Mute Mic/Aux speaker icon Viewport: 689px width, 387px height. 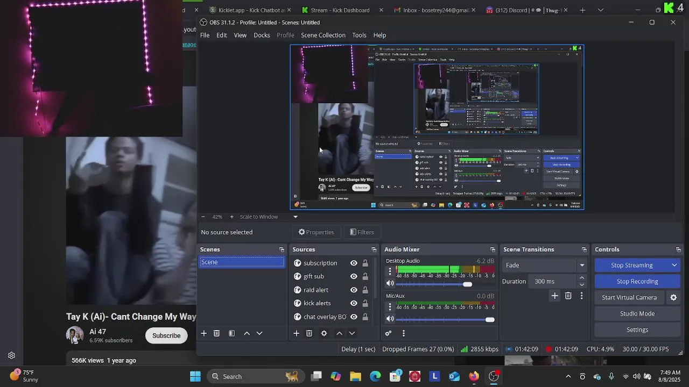[x=390, y=319]
